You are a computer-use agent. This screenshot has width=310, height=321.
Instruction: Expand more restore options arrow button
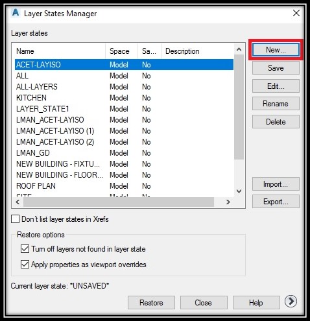[291, 302]
